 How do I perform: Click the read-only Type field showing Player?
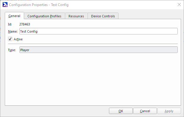click(x=99, y=50)
